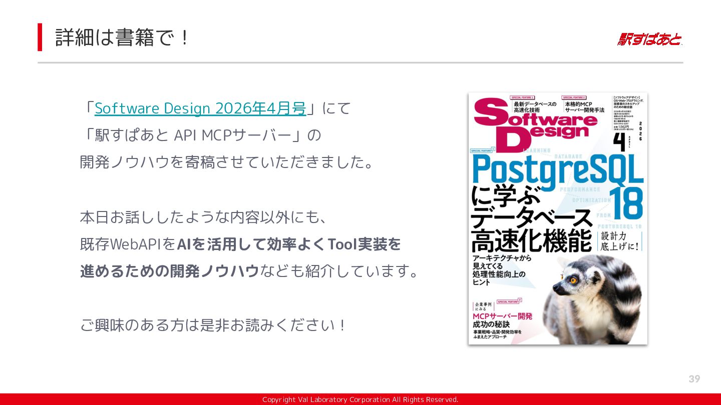Viewport: 721px width, 405px height.
Task: Click the large 18 on the cover
Action: tap(626, 203)
